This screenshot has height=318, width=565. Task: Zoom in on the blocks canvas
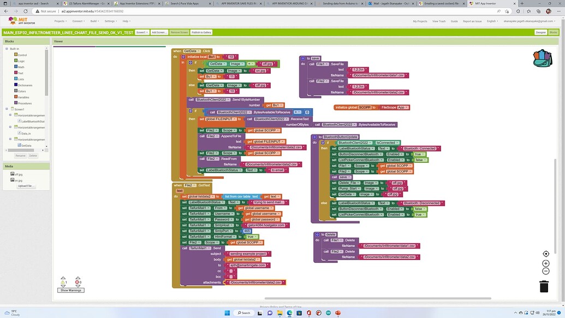(545, 263)
